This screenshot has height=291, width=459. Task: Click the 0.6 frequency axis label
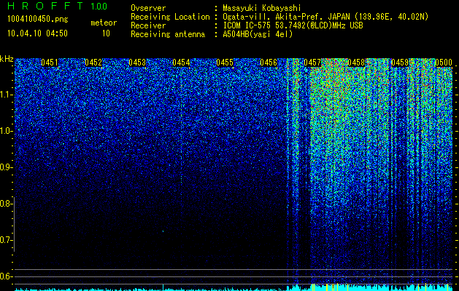point(6,276)
